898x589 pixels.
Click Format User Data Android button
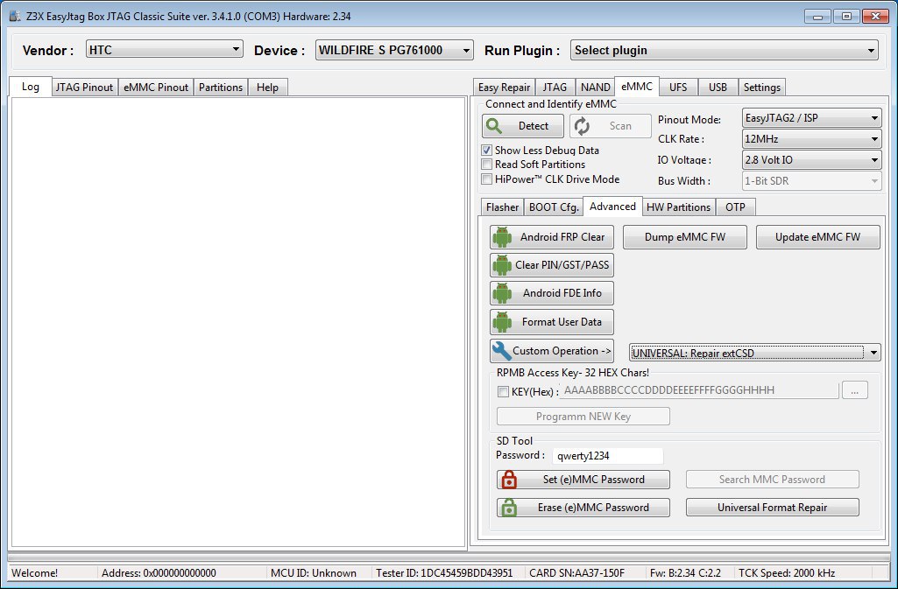tap(552, 322)
